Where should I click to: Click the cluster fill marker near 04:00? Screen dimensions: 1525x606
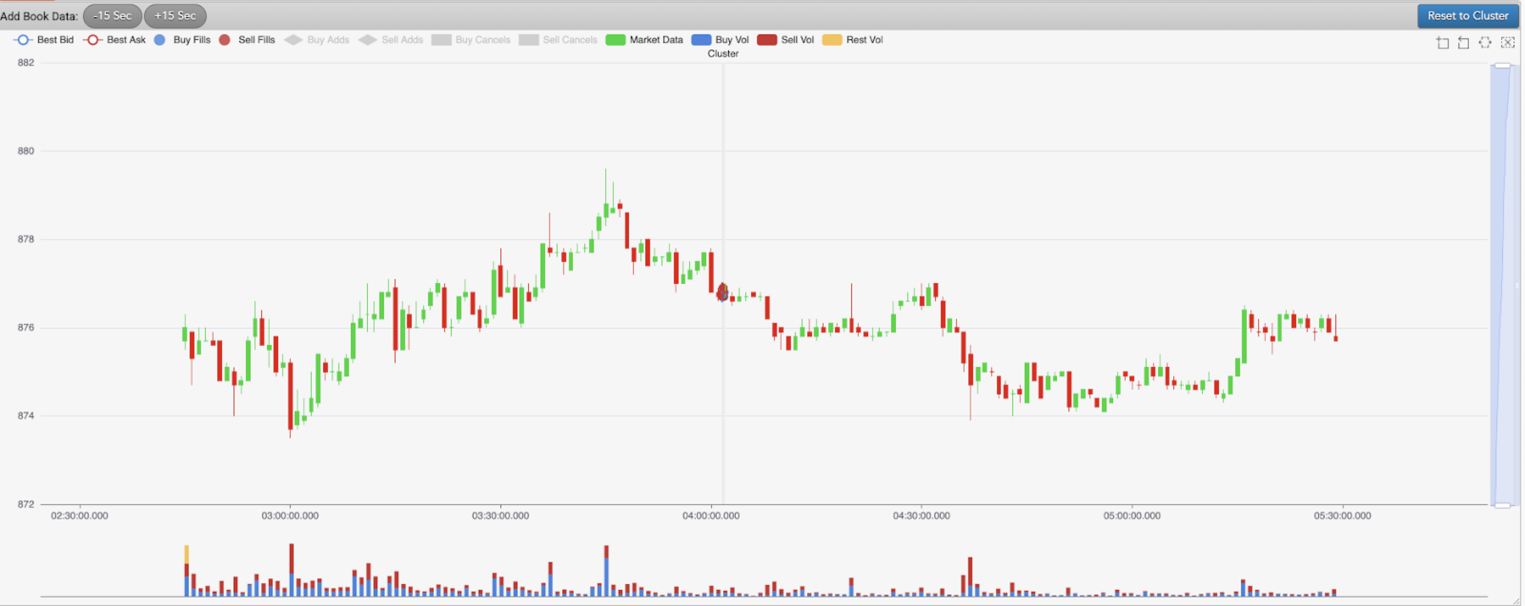pyautogui.click(x=722, y=292)
